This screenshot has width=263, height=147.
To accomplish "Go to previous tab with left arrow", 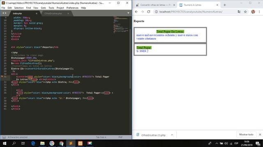I will point(3,13).
